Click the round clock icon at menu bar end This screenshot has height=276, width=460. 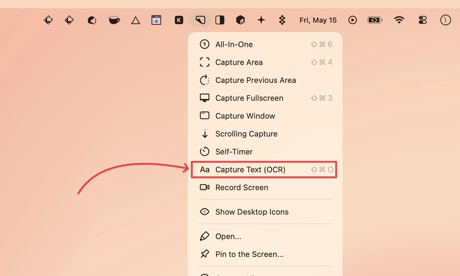click(x=445, y=20)
